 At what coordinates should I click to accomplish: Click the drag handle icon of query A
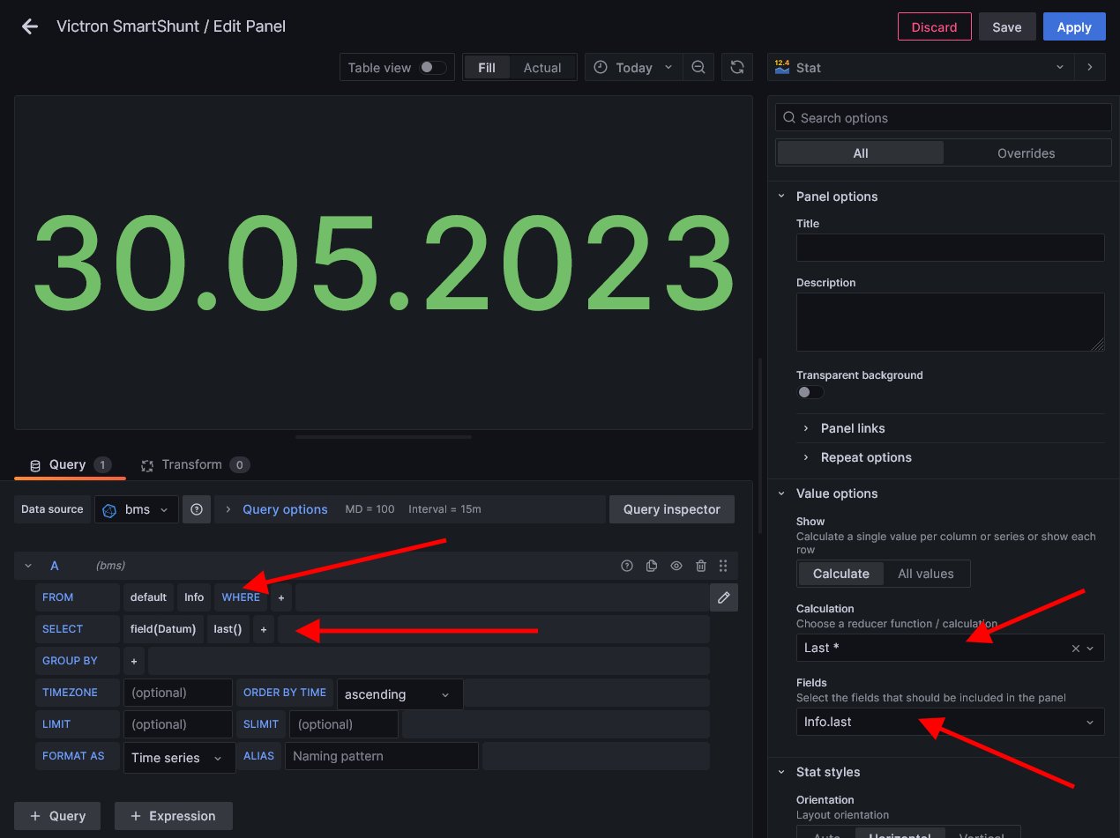coord(723,566)
